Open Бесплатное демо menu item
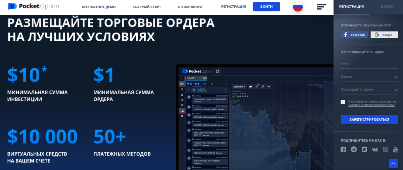 (x=99, y=7)
